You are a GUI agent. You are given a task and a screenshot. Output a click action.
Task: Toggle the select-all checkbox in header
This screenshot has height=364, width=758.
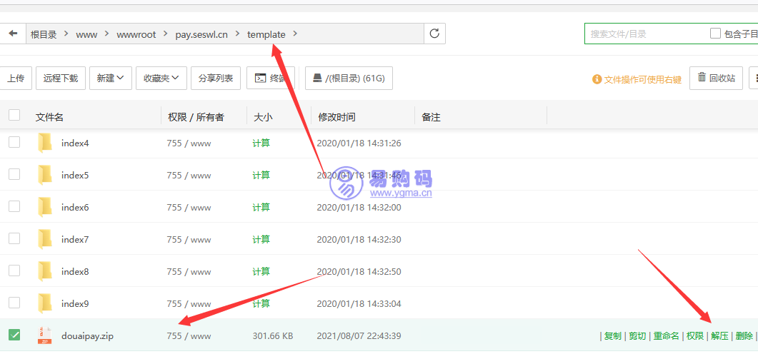[14, 116]
